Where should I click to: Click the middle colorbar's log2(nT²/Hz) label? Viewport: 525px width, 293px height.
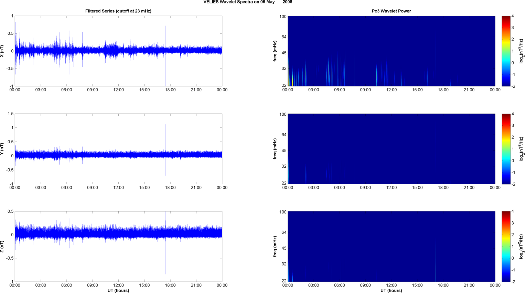coord(522,149)
